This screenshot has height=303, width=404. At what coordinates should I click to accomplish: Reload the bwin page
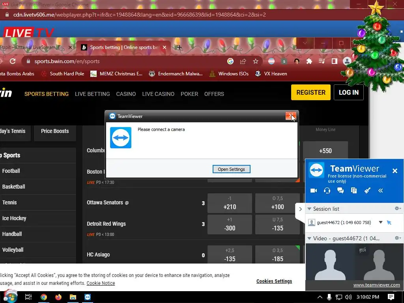pyautogui.click(x=12, y=61)
